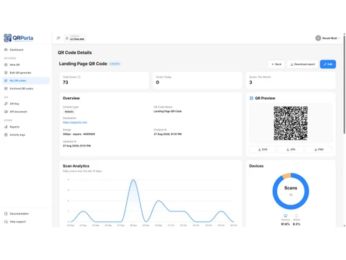This screenshot has height=260, width=346.
Task: Click the 'Landing Page QR Code' name value
Action: click(167, 112)
